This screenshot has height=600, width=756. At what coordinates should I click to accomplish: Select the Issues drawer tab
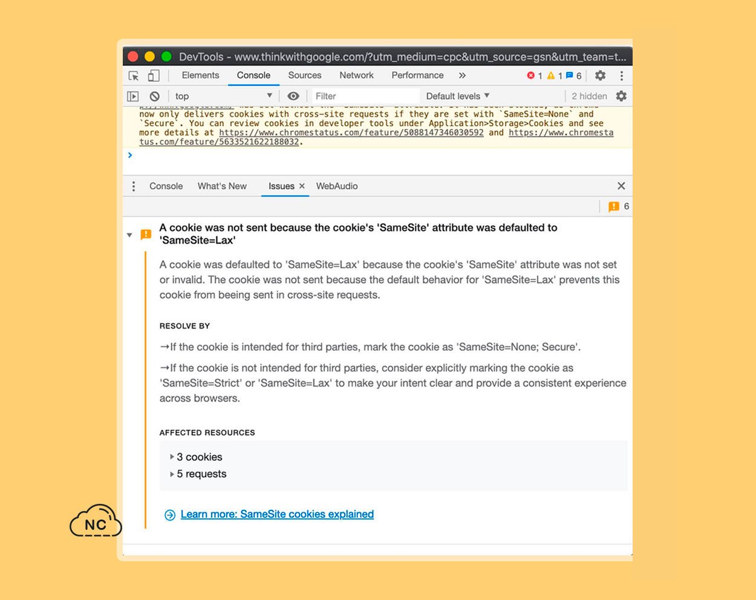281,186
